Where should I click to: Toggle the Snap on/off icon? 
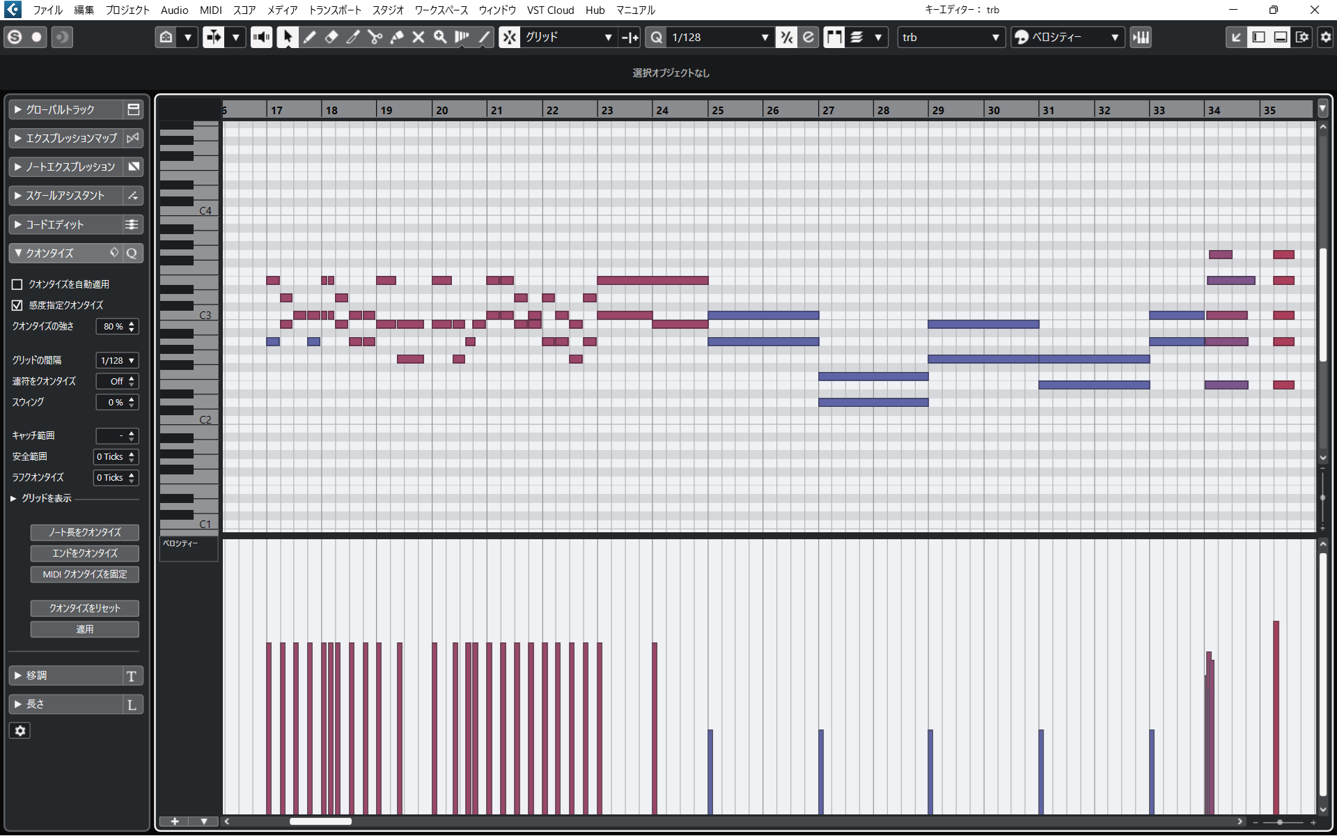[x=510, y=37]
